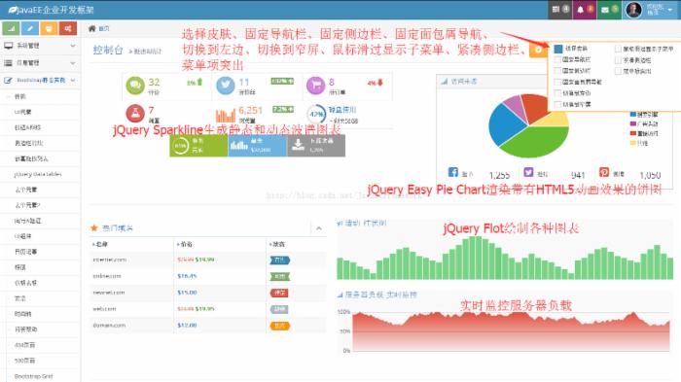Screen dimensions: 681x382
Task: Toggle 切换到左边 checkbox
Action: pyautogui.click(x=558, y=93)
